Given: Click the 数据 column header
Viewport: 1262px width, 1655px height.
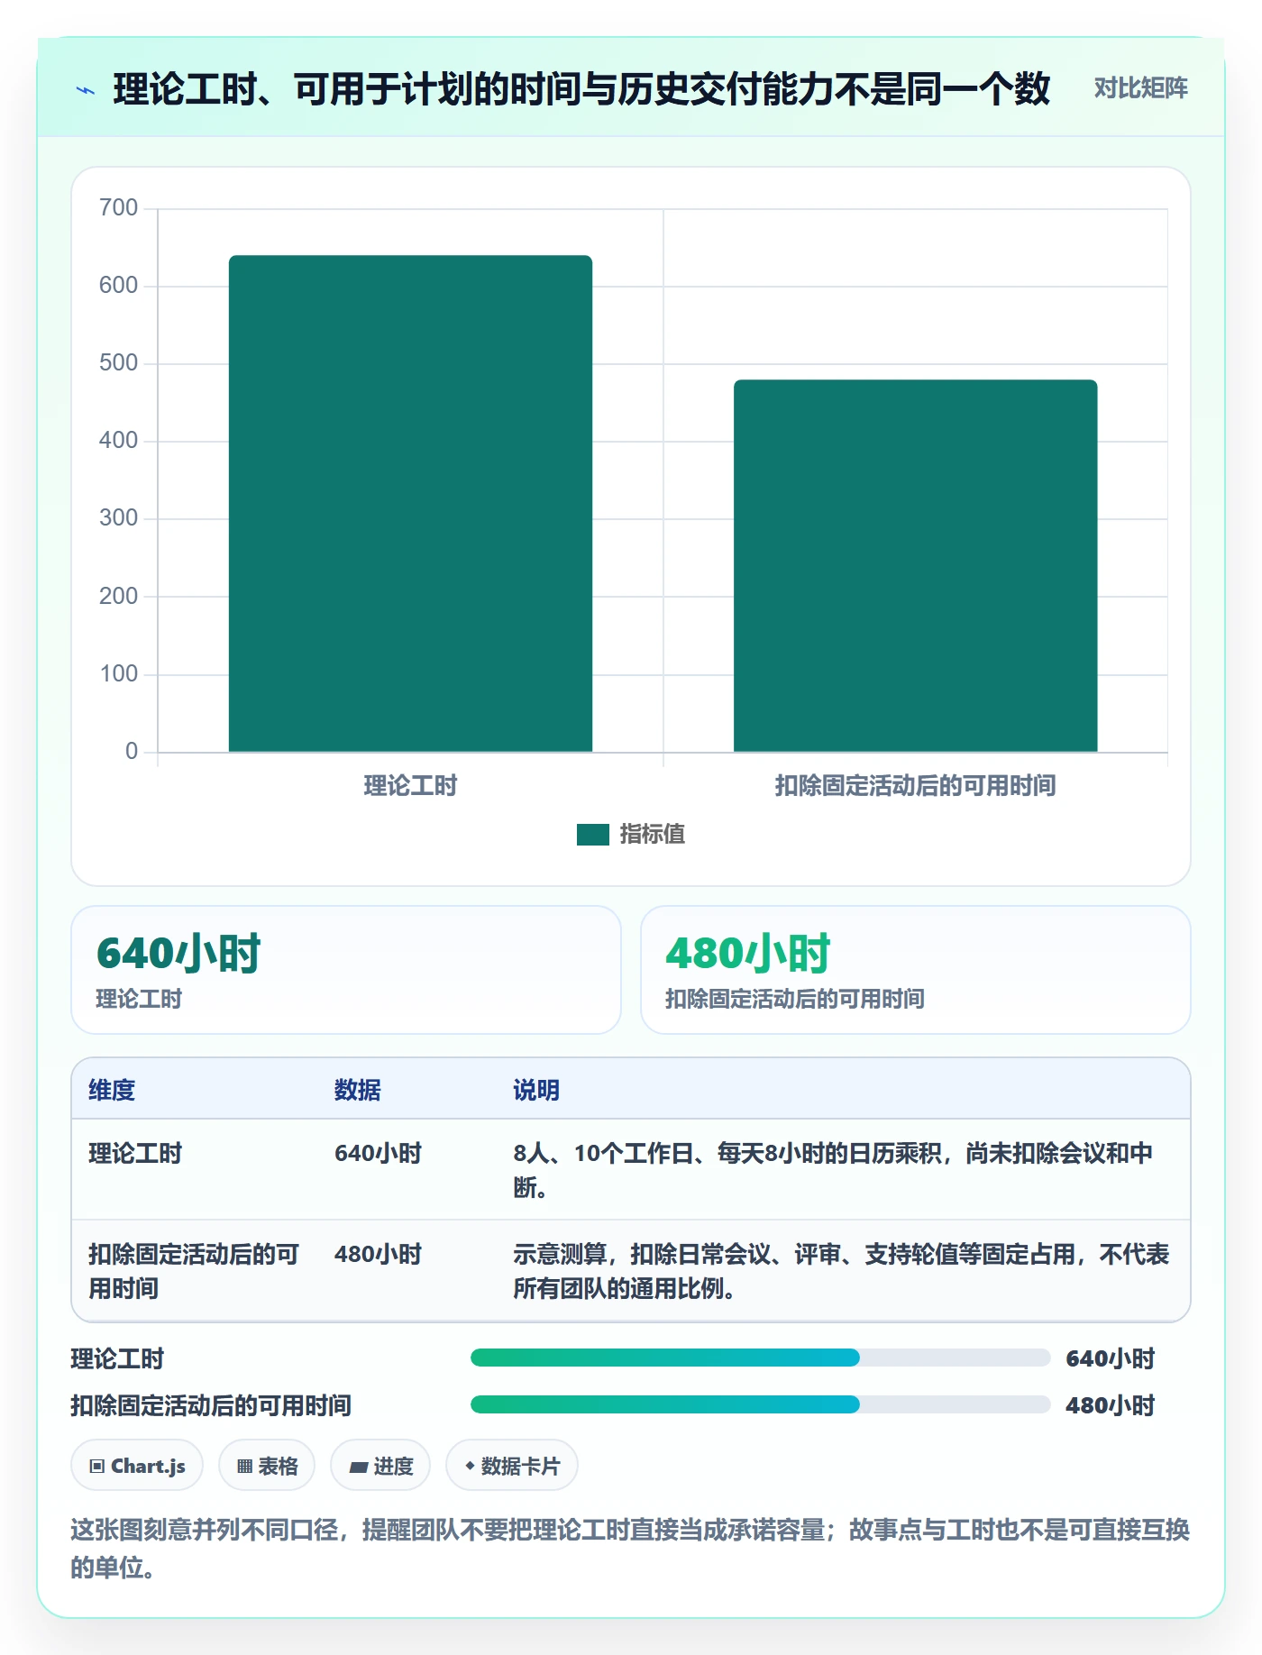Looking at the screenshot, I should [357, 1090].
